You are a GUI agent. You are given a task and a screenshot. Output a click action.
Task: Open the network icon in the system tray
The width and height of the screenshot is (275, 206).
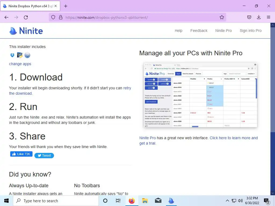click(x=234, y=201)
